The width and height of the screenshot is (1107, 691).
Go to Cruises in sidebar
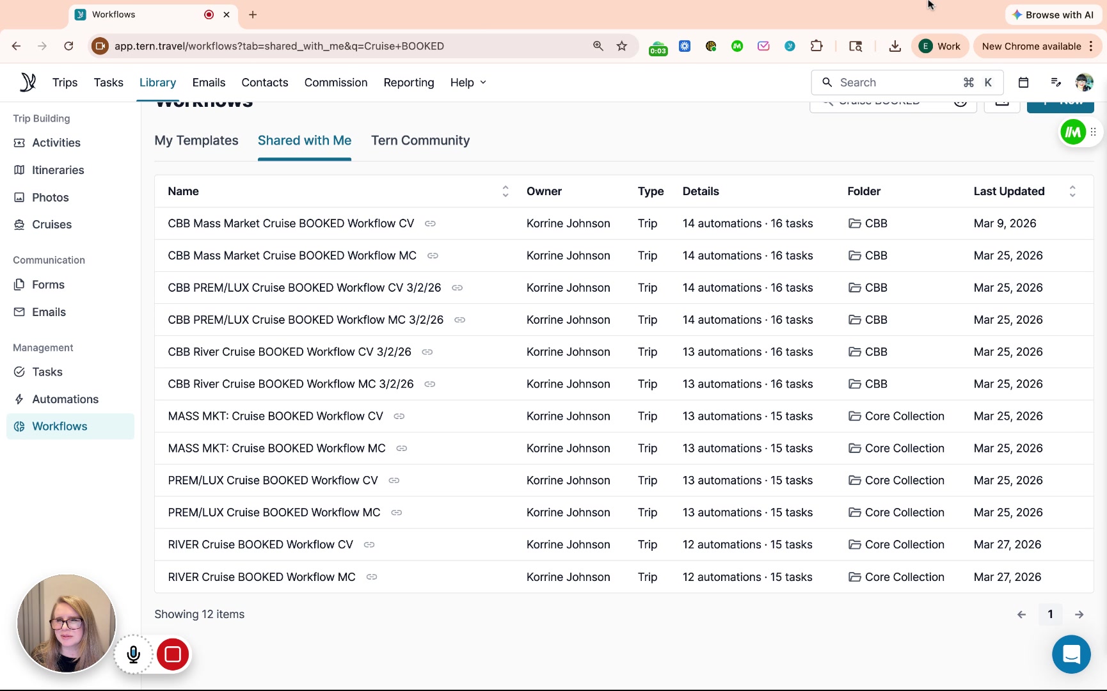[52, 225]
